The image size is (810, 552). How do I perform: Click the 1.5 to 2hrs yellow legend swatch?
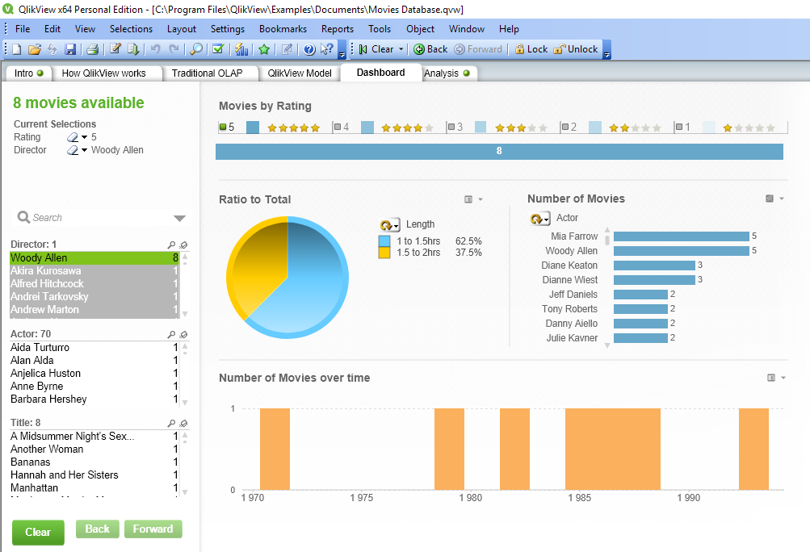tap(384, 253)
